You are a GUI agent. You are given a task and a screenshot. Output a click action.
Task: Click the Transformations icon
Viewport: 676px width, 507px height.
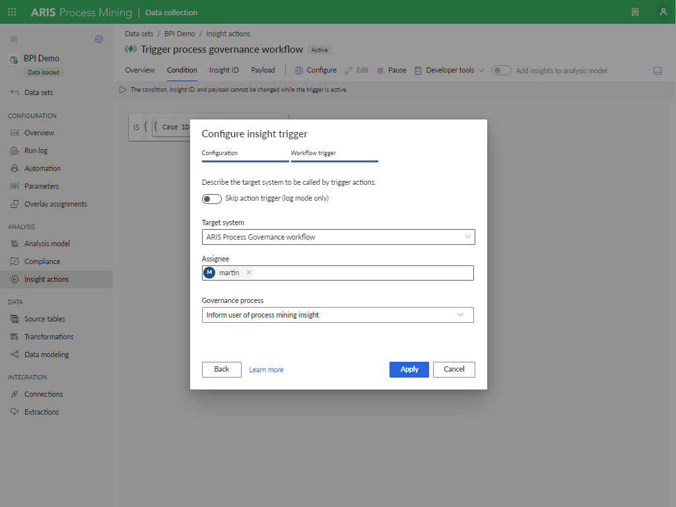(x=15, y=337)
